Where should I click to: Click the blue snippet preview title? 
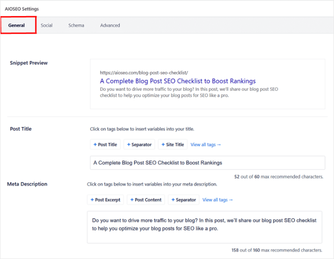[x=177, y=81]
